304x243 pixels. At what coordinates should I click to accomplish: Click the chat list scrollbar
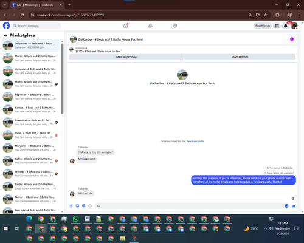[62, 79]
